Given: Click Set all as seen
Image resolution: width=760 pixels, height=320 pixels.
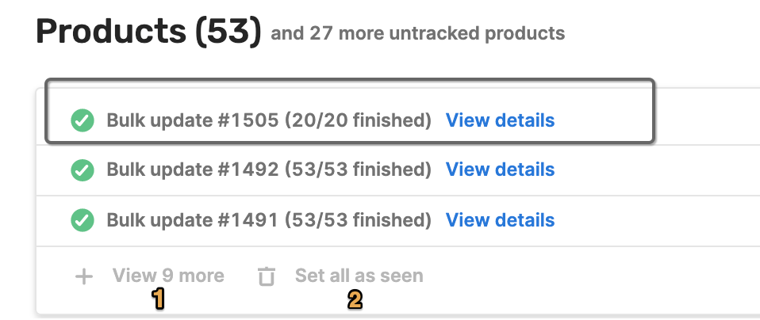Looking at the screenshot, I should point(359,276).
